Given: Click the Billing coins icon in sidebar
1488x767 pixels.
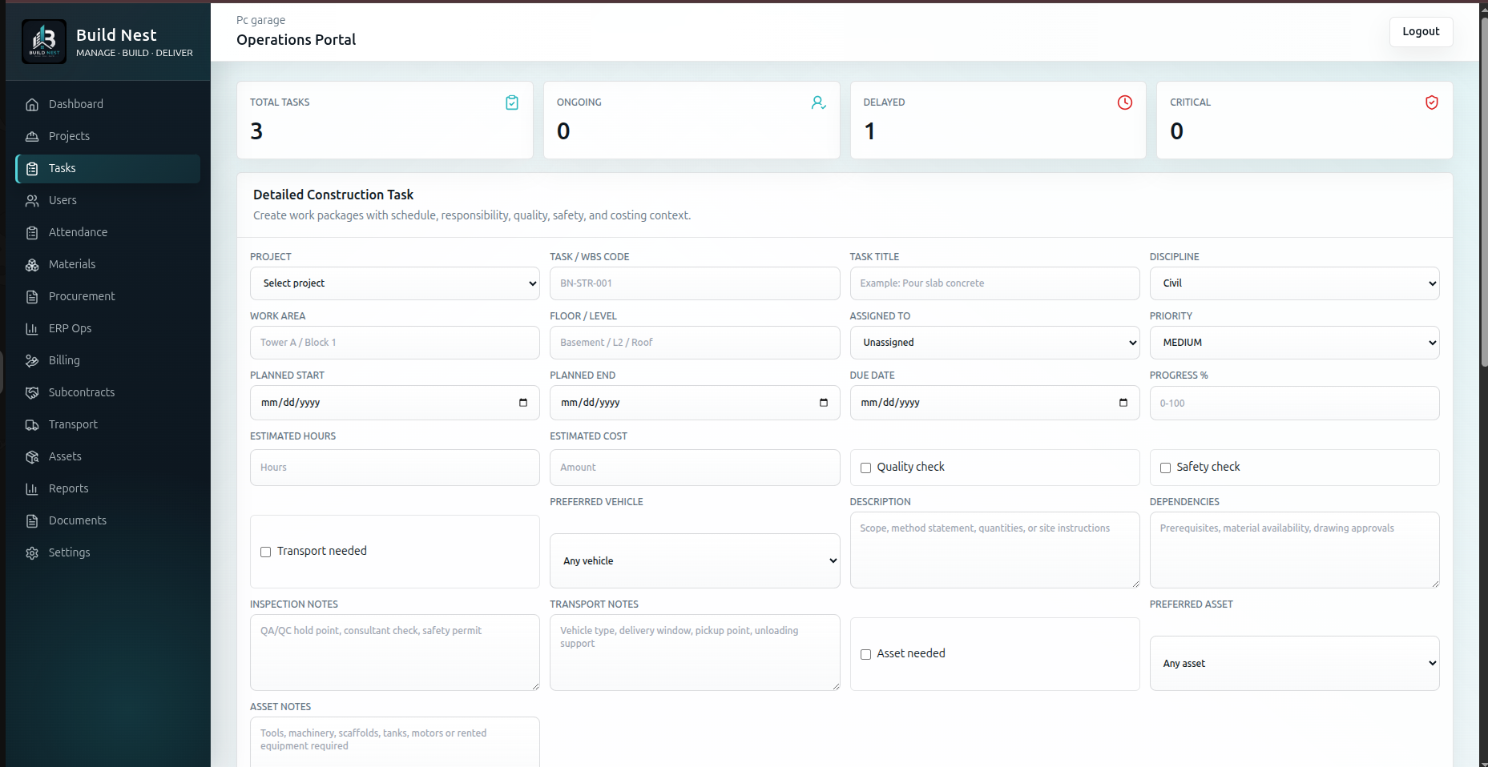Looking at the screenshot, I should pos(32,360).
